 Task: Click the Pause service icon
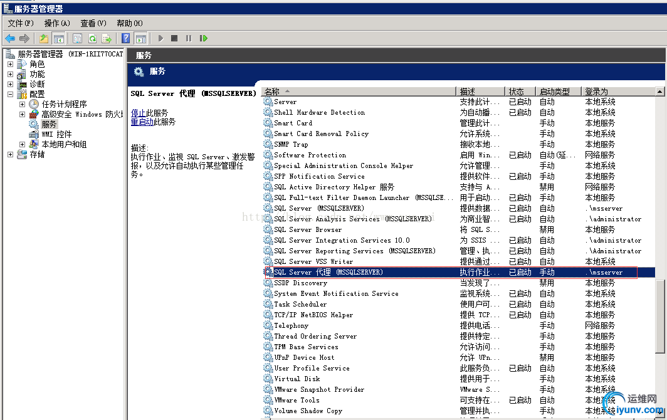(189, 38)
